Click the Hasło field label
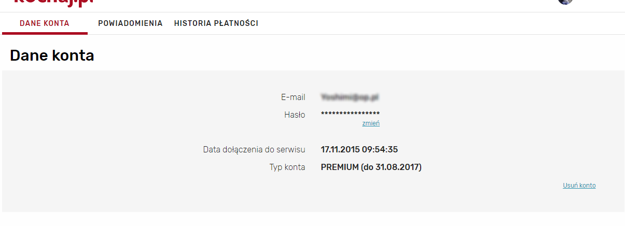 295,115
